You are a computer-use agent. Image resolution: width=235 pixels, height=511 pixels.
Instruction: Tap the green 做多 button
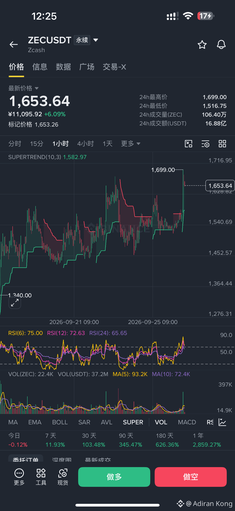click(x=114, y=477)
